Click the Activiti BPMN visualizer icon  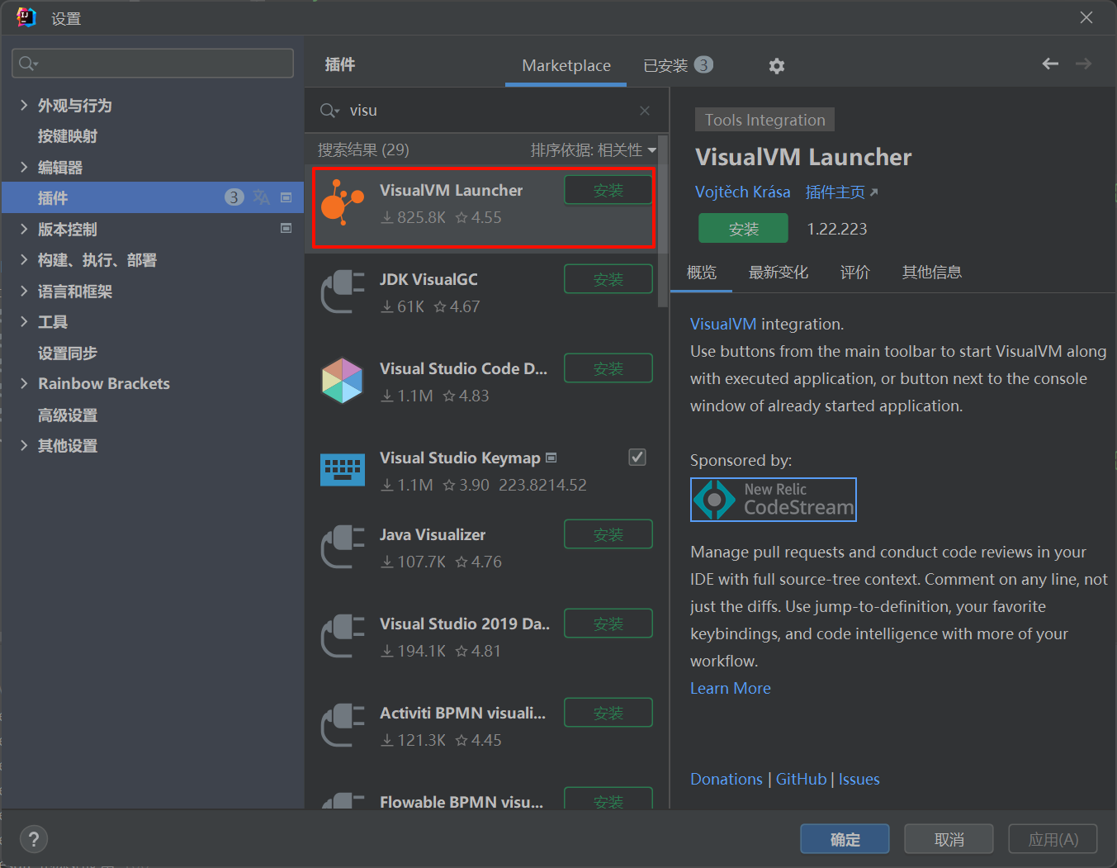tap(342, 725)
